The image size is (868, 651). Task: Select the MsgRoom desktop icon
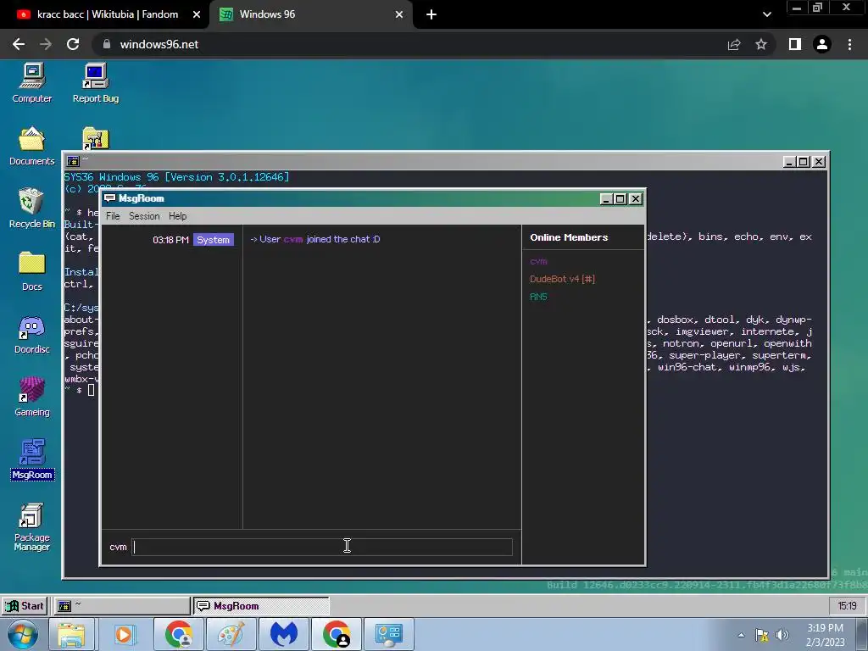click(x=32, y=459)
